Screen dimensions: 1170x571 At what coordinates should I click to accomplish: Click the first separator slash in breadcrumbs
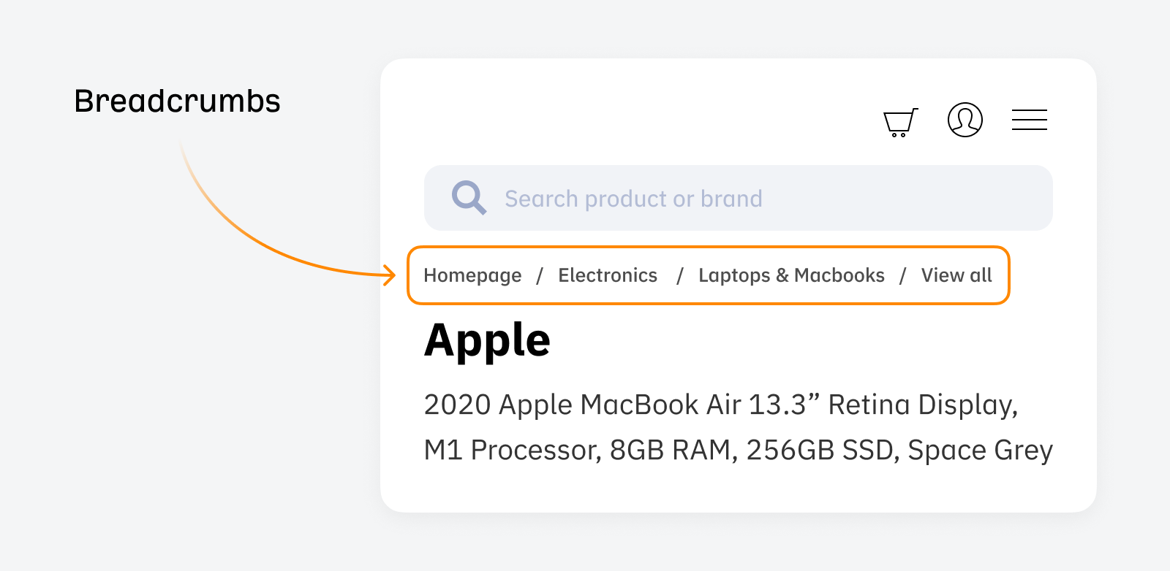(x=540, y=275)
